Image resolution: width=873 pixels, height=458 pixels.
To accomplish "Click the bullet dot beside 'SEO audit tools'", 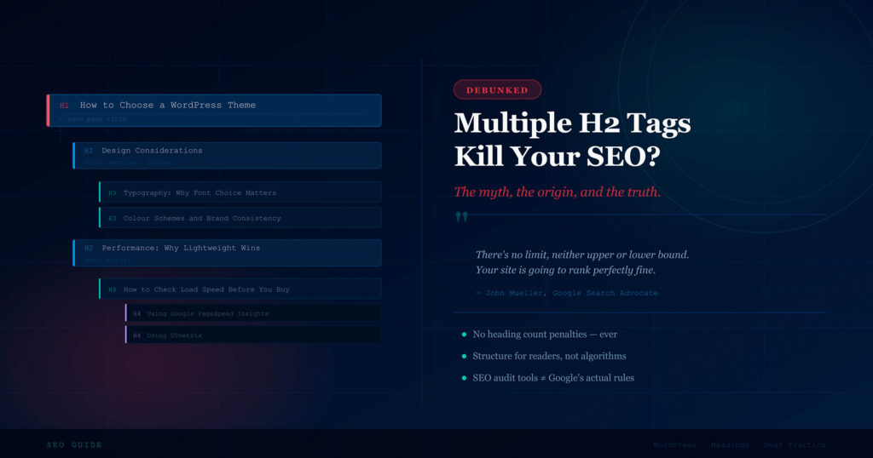I will tap(464, 378).
